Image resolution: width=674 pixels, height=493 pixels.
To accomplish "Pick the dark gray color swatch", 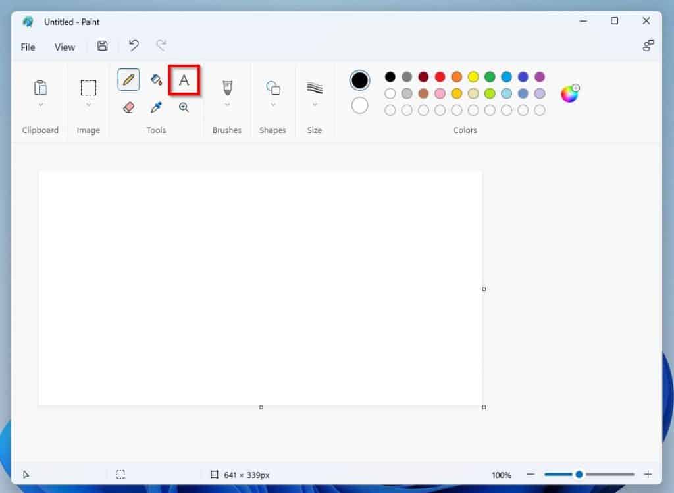I will pos(407,76).
